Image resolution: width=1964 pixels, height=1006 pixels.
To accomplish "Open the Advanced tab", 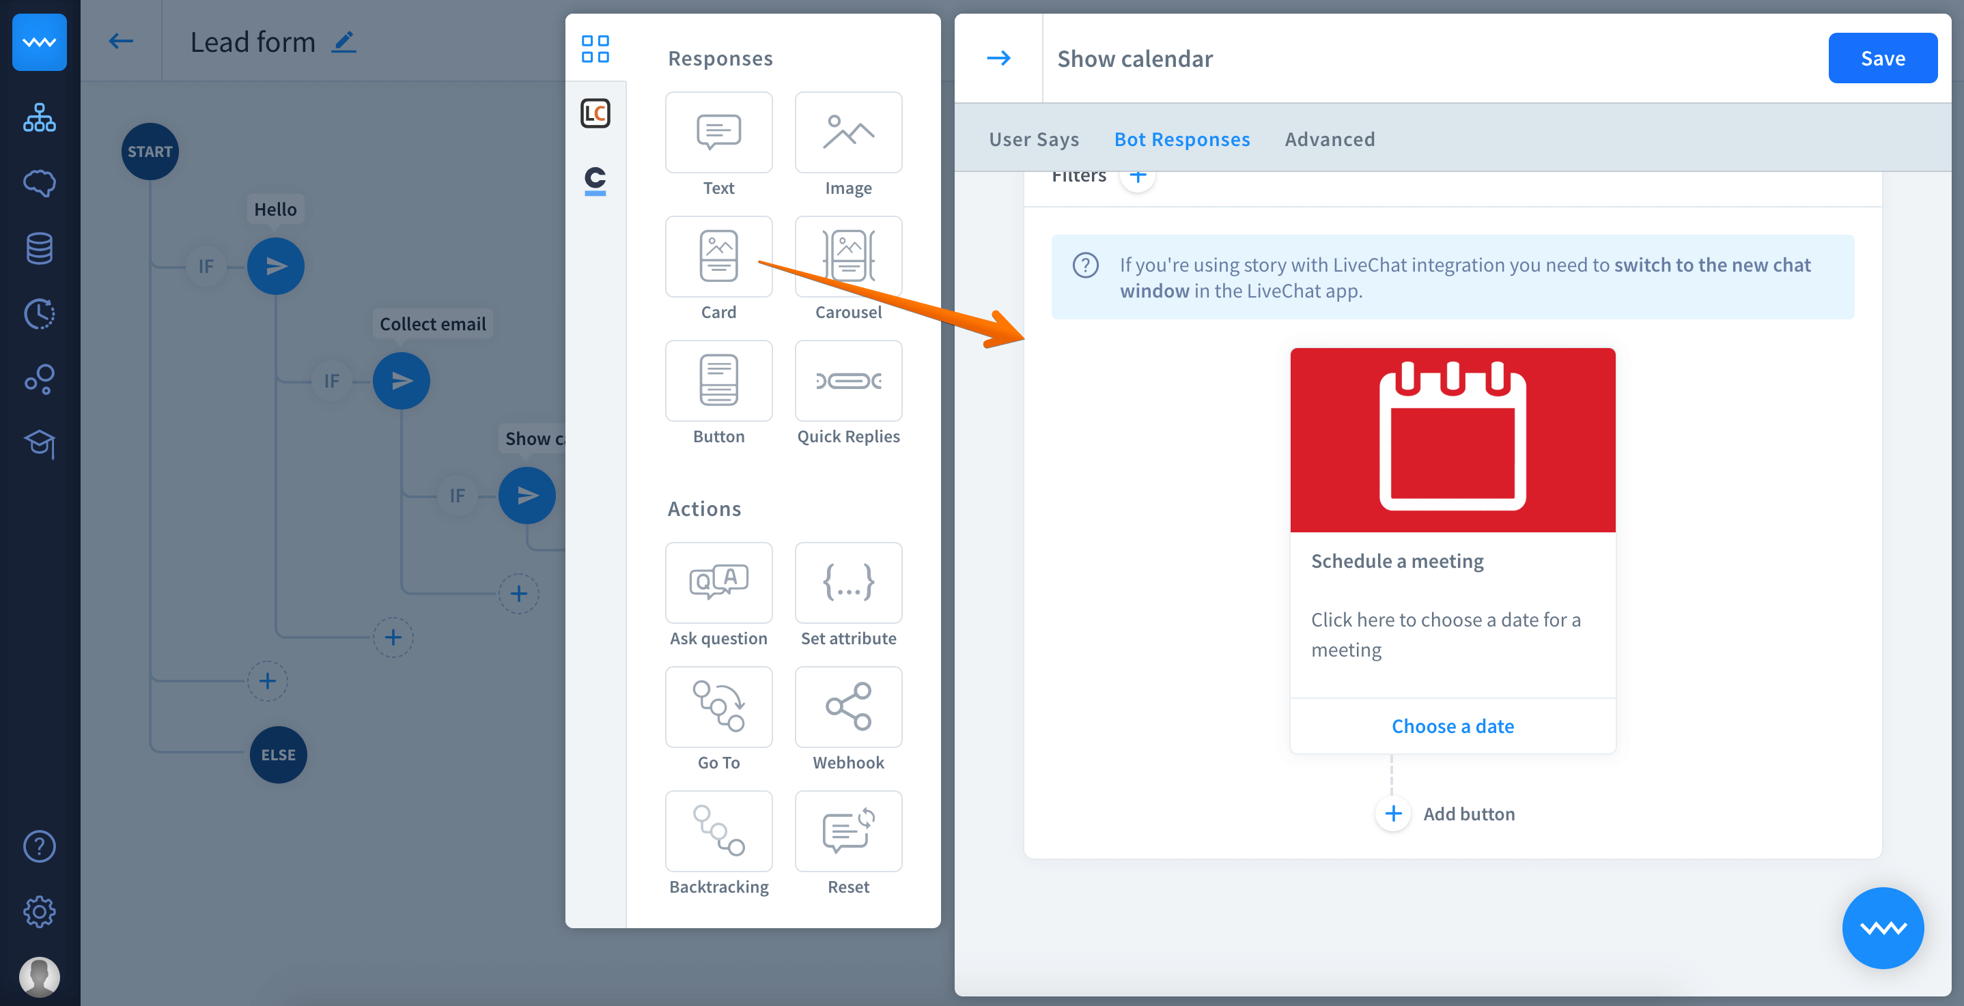I will coord(1329,139).
